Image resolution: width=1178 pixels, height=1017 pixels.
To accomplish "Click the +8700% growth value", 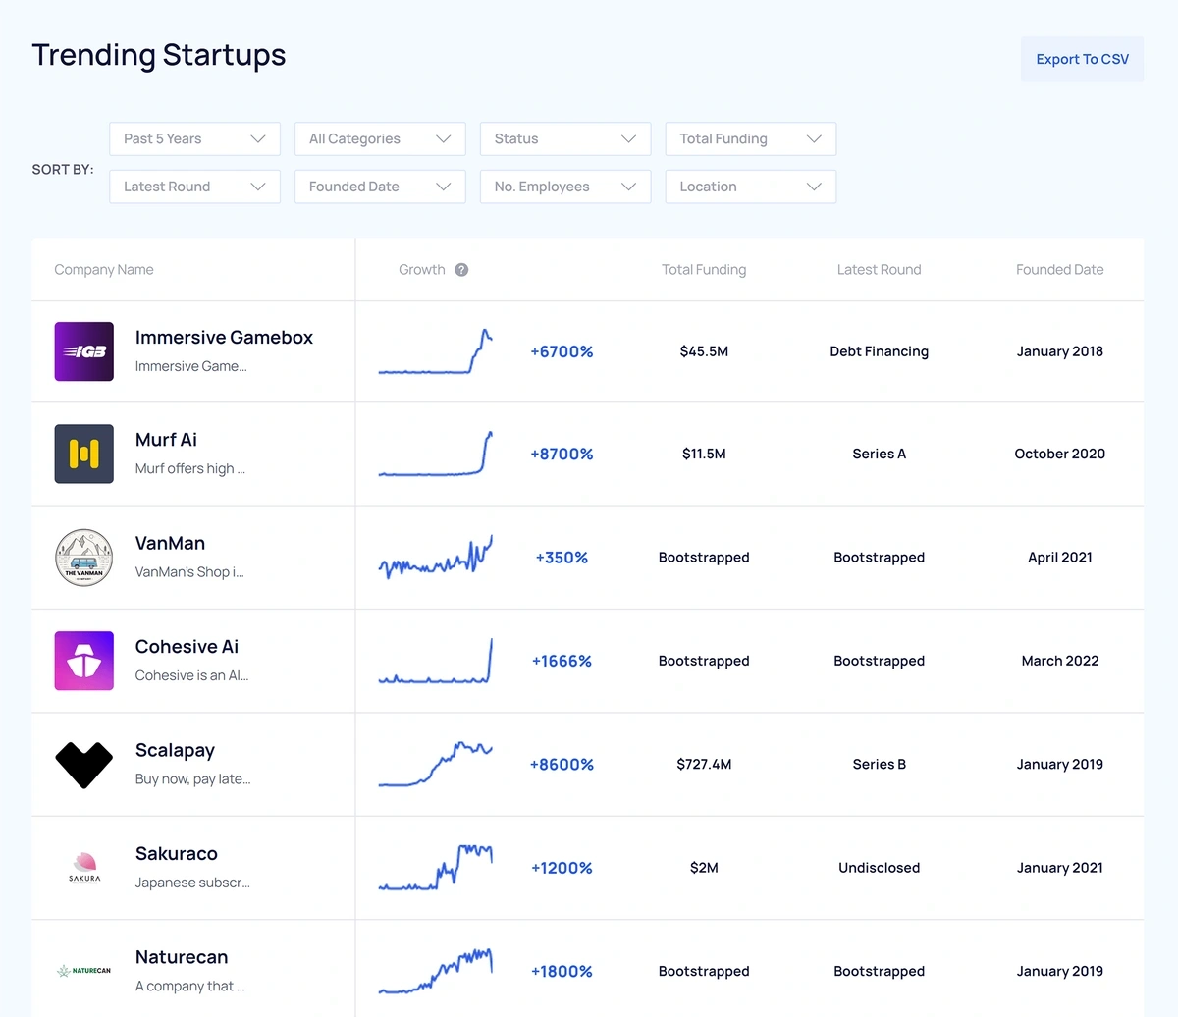I will pyautogui.click(x=562, y=455).
